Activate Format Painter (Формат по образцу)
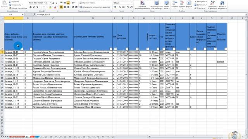 click(18, 8)
